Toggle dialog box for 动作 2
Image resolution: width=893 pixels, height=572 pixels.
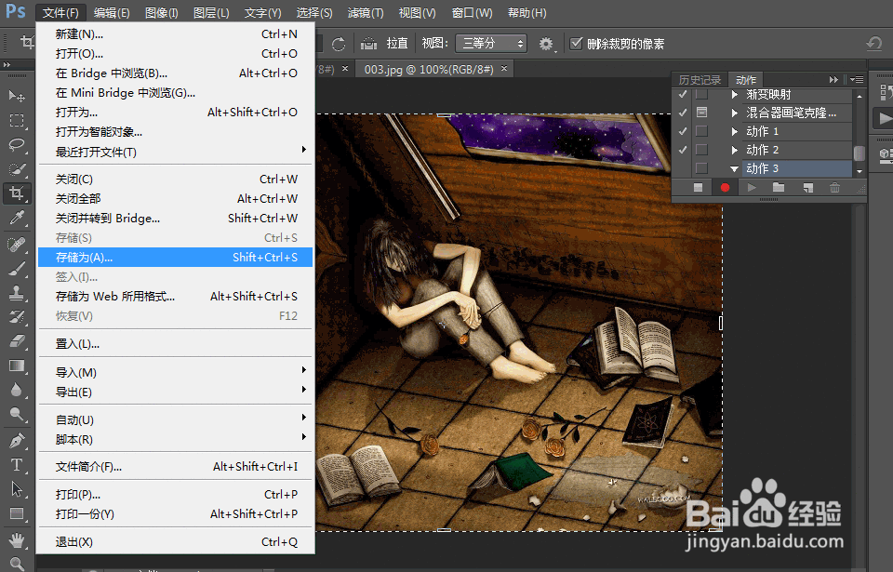(x=701, y=150)
